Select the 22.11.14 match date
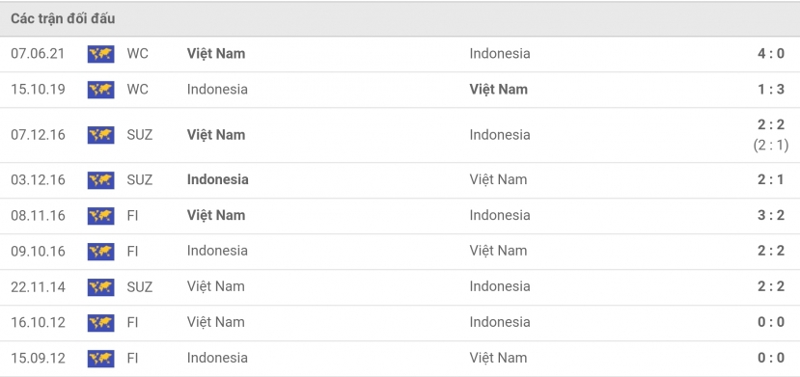Screen dimensions: 800x377 click(39, 286)
